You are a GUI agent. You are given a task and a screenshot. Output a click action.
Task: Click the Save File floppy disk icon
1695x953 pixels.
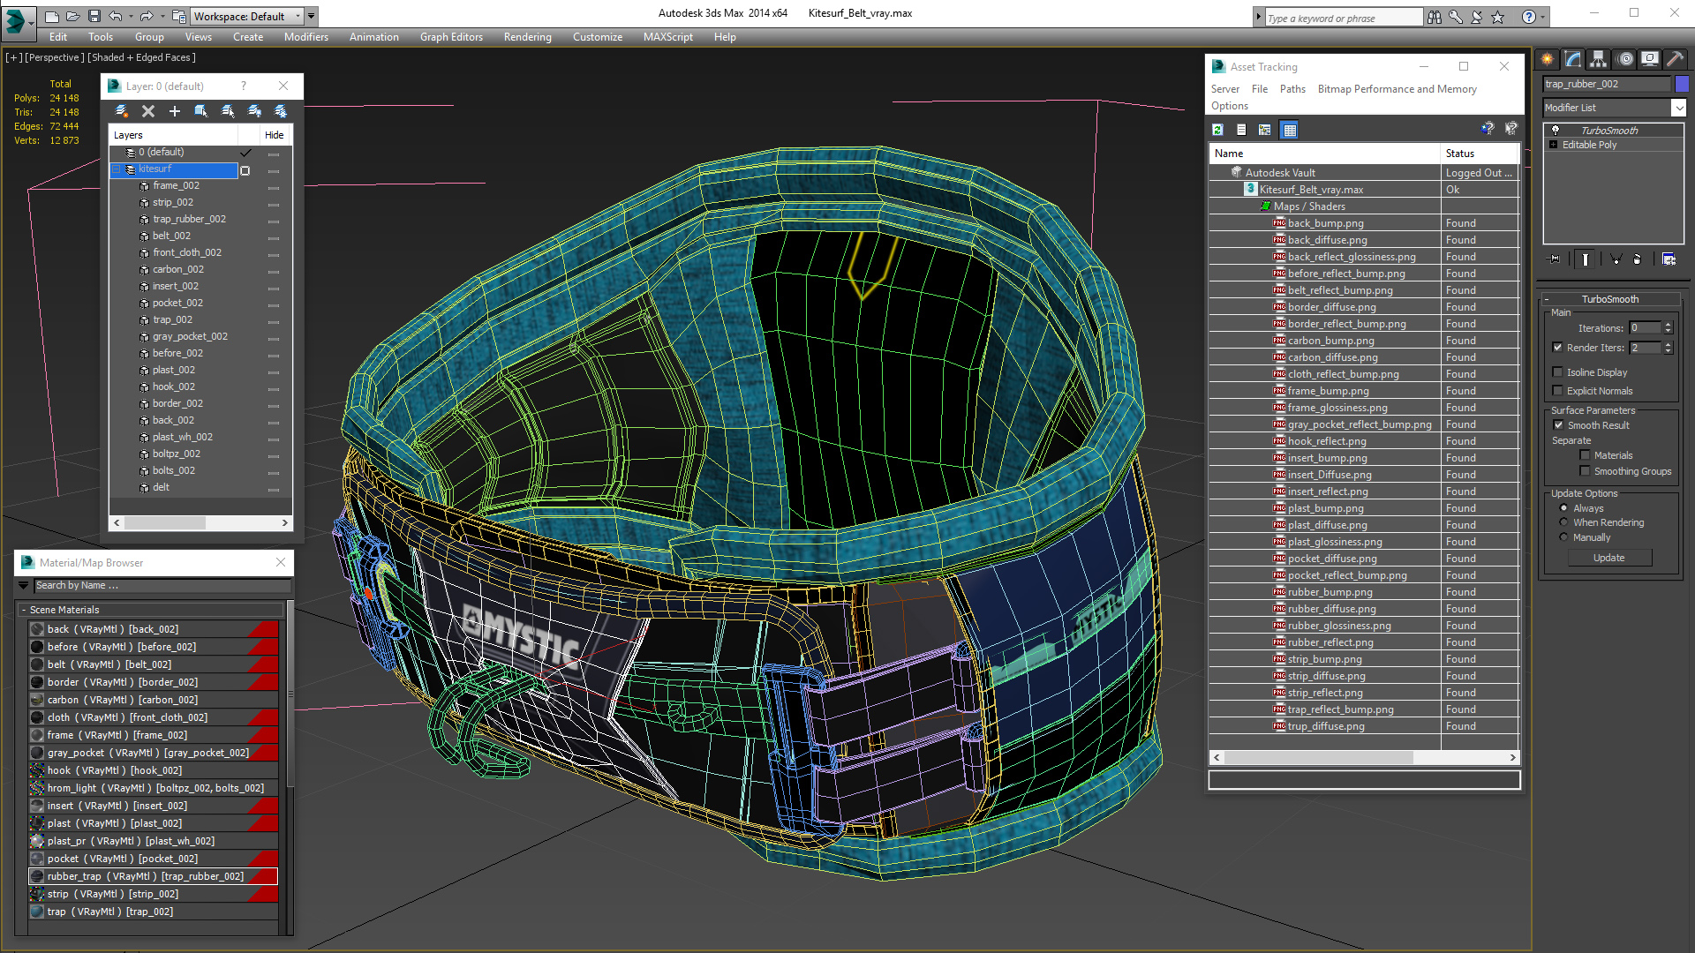click(94, 16)
